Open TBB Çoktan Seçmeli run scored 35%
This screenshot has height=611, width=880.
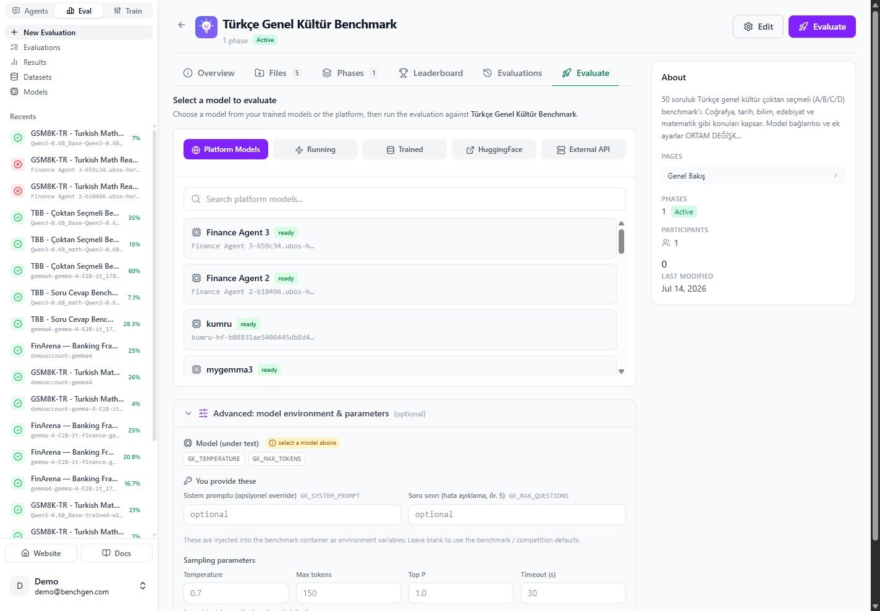78,217
